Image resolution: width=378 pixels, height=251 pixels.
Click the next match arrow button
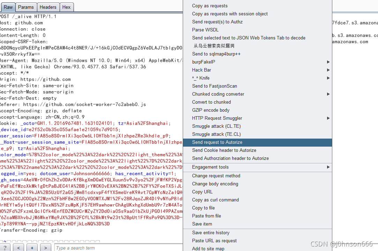click(45, 248)
